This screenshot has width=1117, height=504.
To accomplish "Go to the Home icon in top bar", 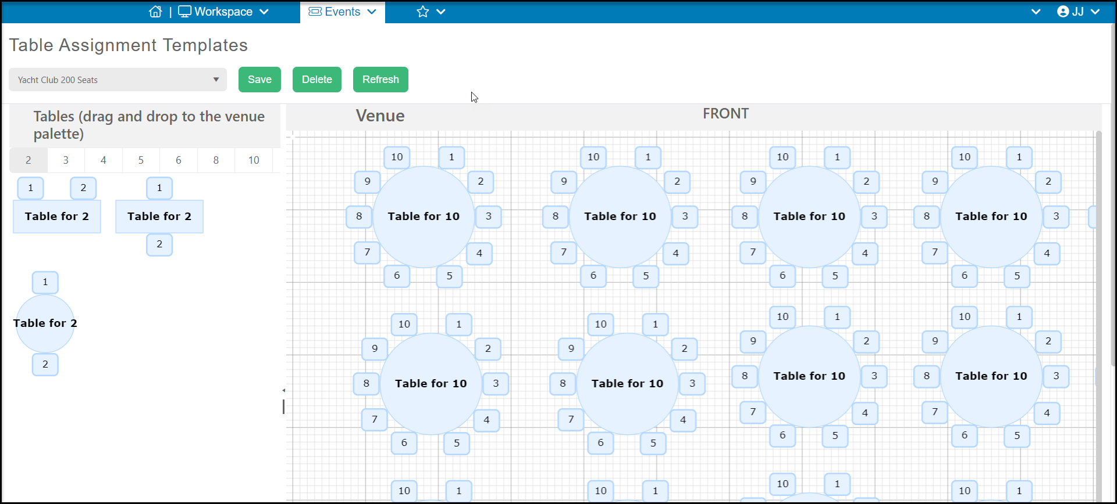I will [x=155, y=12].
